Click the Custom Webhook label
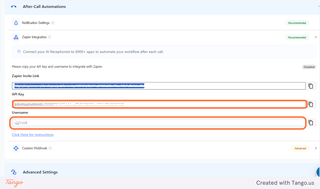This screenshot has width=320, height=189. 34,148
